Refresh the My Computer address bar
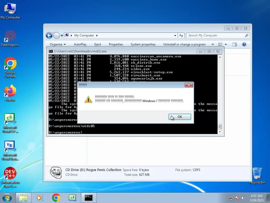 click(x=181, y=36)
